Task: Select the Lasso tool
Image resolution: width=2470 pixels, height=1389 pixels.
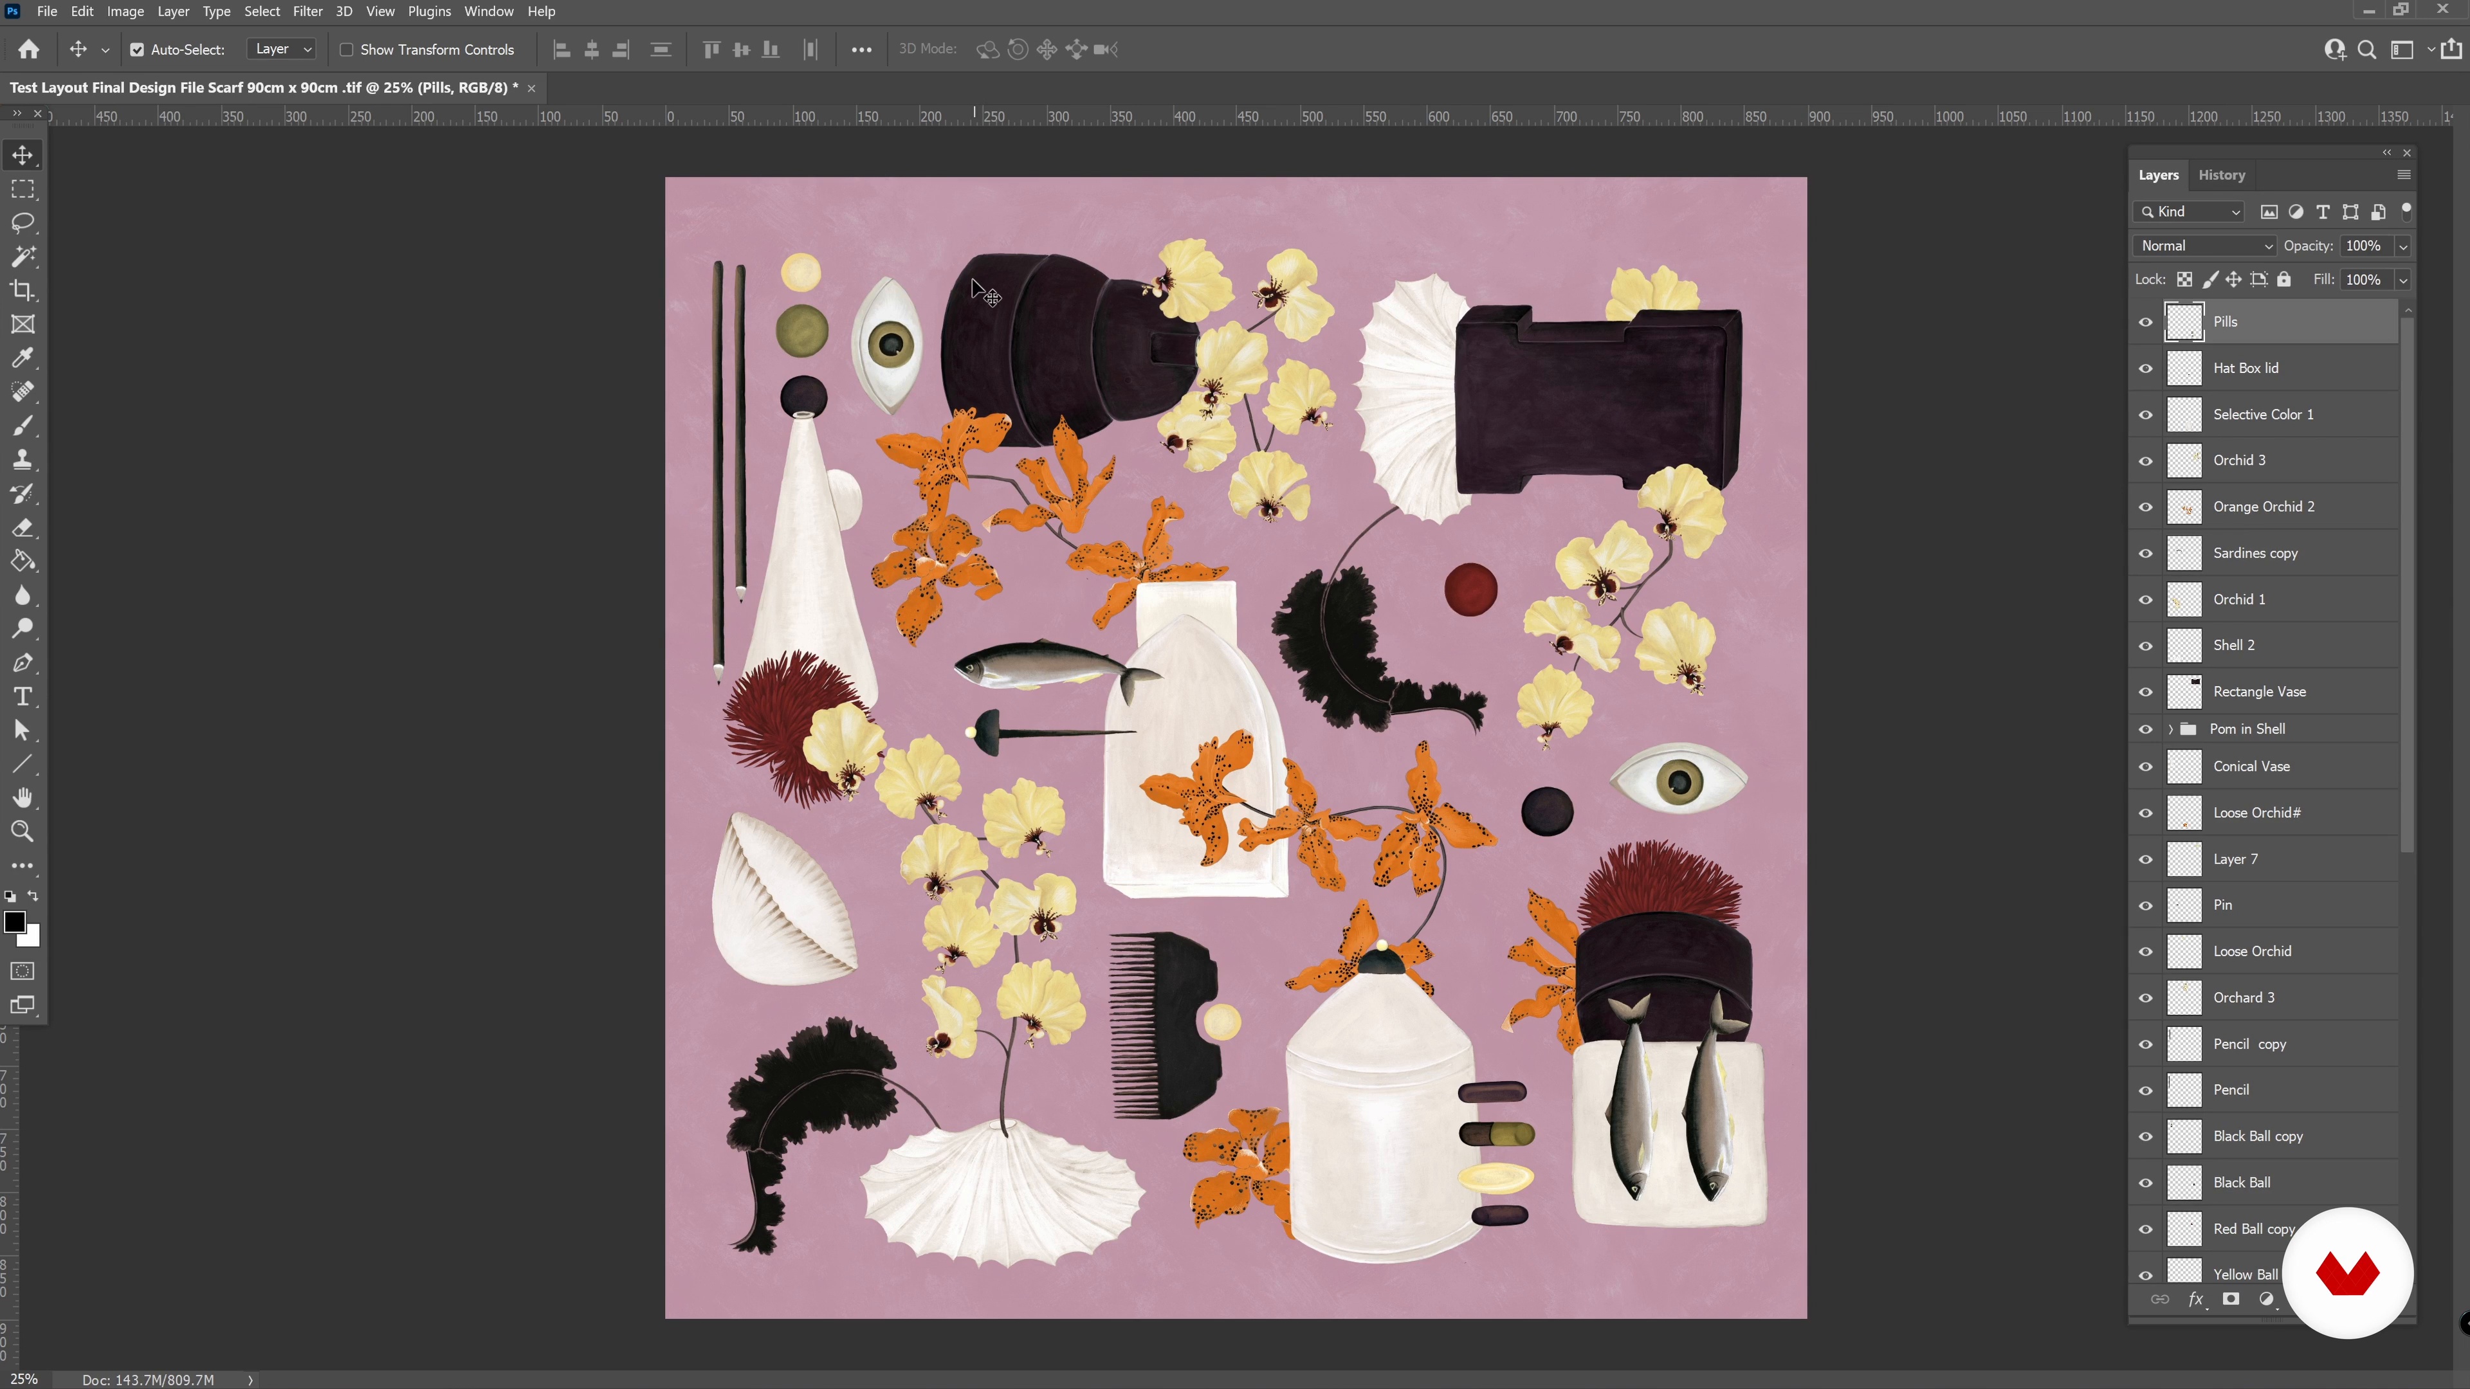Action: 22,222
